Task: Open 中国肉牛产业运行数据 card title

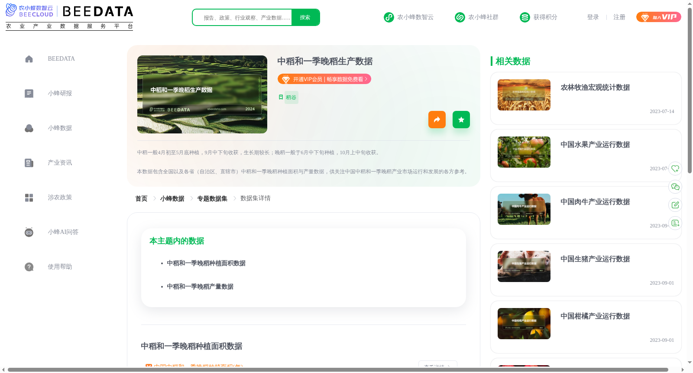Action: [595, 202]
